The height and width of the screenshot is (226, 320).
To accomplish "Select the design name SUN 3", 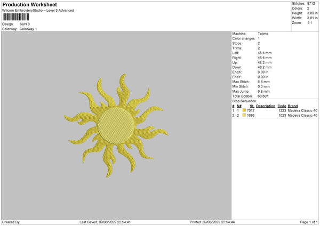I will [x=25, y=24].
